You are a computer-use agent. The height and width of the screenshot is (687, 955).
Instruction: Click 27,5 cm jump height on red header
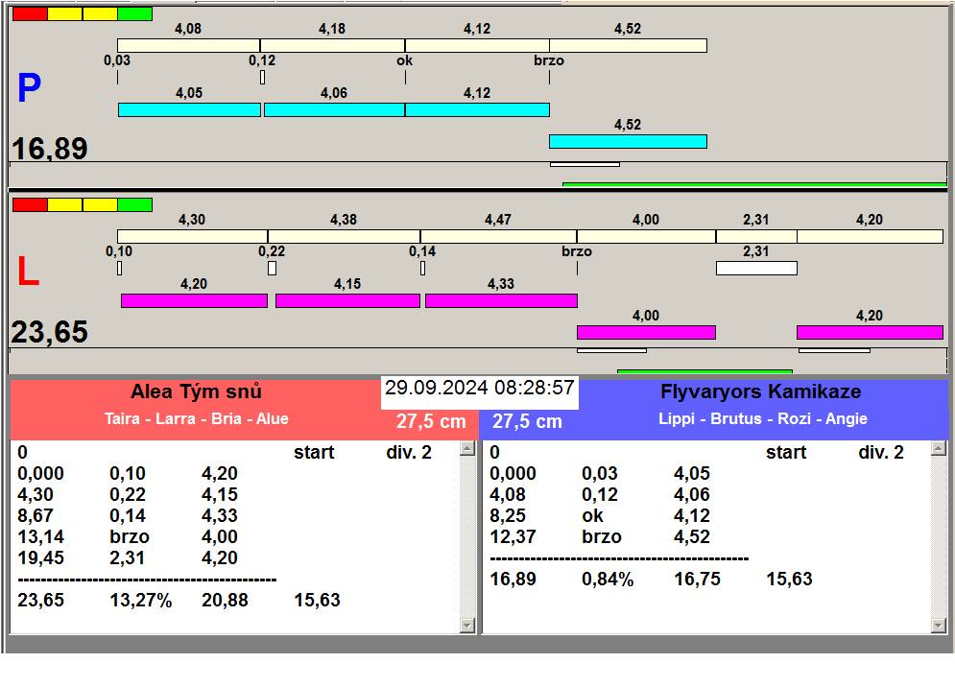pos(431,421)
